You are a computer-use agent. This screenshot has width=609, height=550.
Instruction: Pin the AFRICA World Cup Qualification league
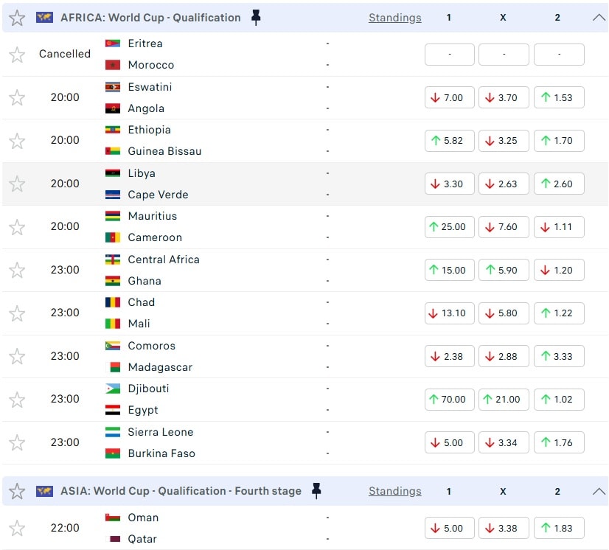[x=256, y=18]
